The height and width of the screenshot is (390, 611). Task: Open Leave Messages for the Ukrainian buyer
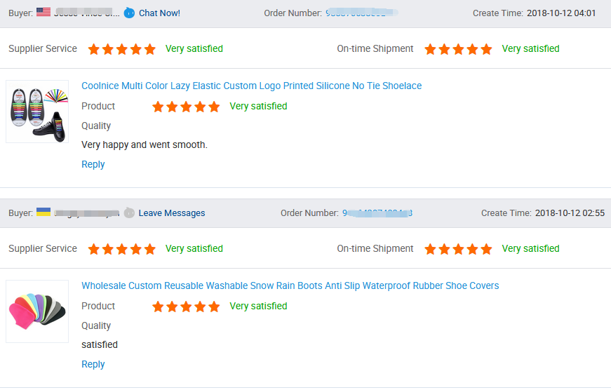tap(172, 213)
